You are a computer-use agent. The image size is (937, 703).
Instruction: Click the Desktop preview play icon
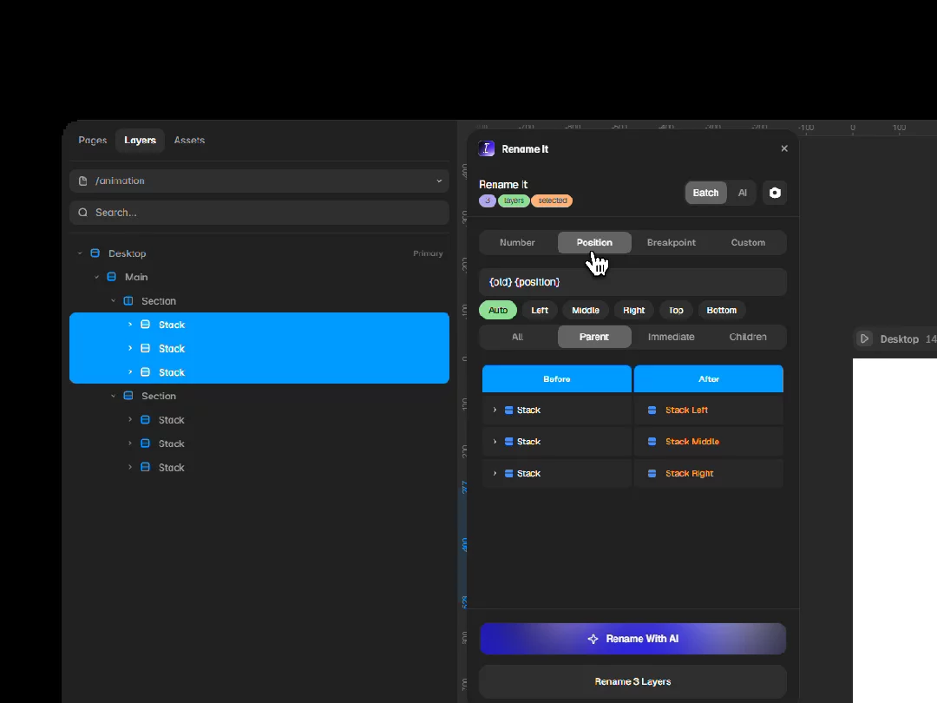click(864, 339)
